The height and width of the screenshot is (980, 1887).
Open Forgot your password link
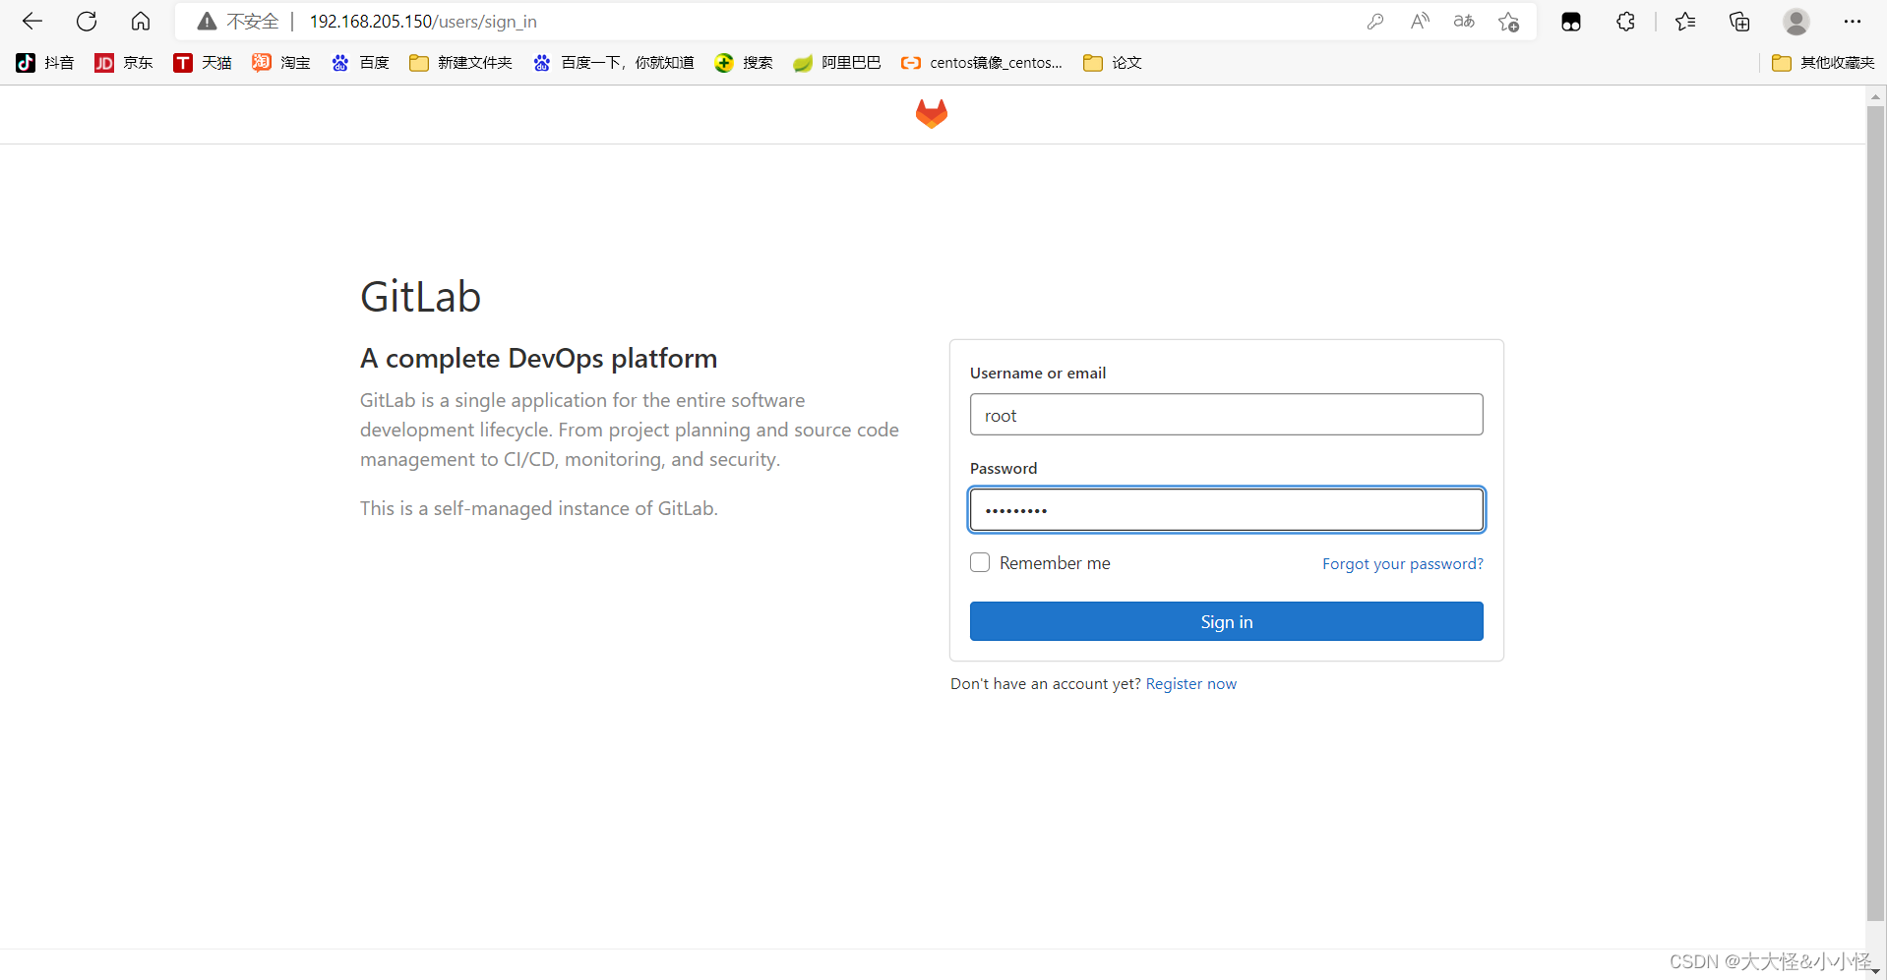(x=1403, y=564)
